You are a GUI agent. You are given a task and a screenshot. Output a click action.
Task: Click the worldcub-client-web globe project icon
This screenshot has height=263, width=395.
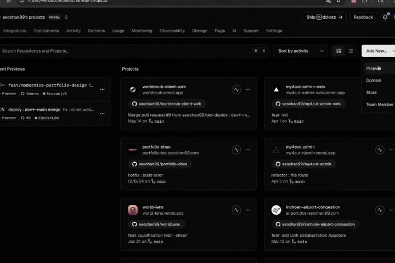coord(133,89)
